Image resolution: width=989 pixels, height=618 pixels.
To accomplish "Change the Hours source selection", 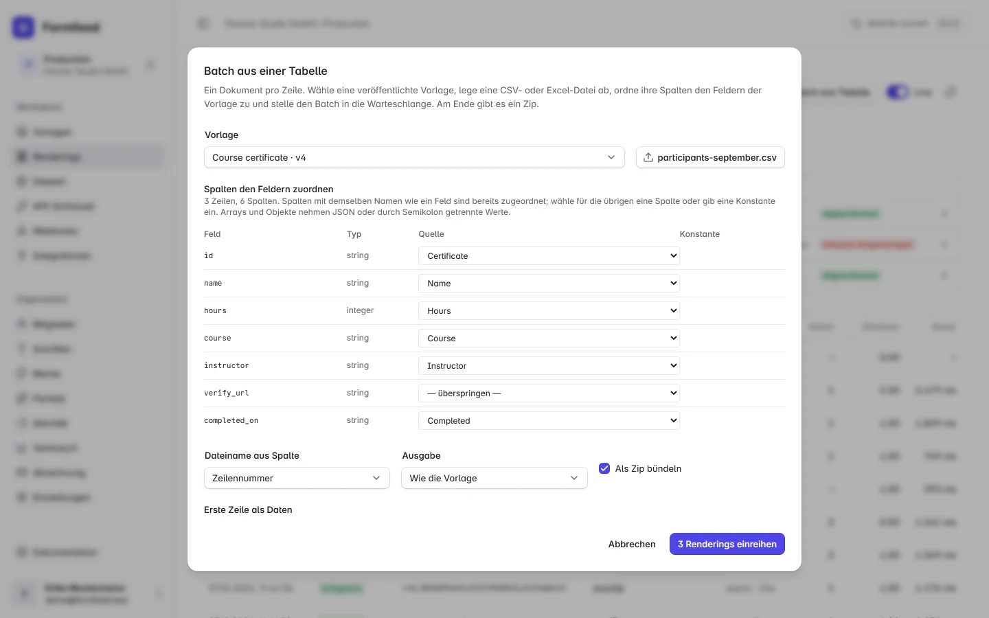I will pos(549,310).
